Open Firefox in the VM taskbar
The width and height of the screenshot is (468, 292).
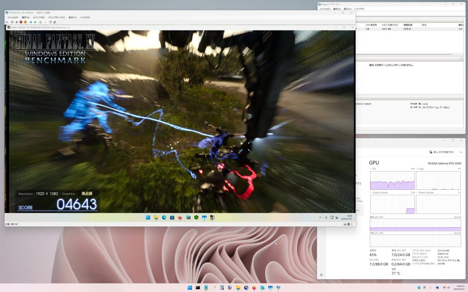point(180,218)
